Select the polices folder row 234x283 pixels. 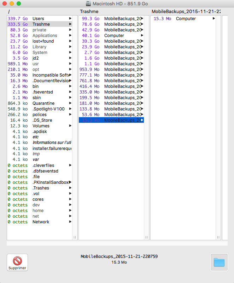click(x=40, y=115)
